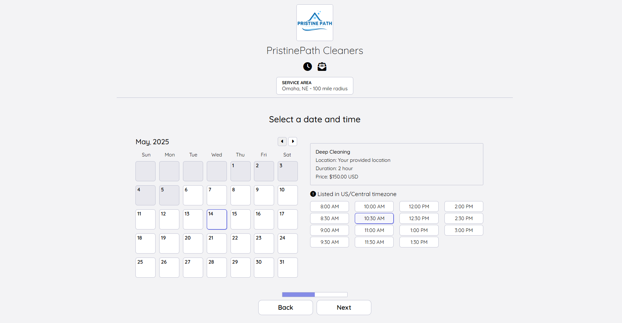
Task: Select May 30 on the calendar
Action: (x=264, y=268)
